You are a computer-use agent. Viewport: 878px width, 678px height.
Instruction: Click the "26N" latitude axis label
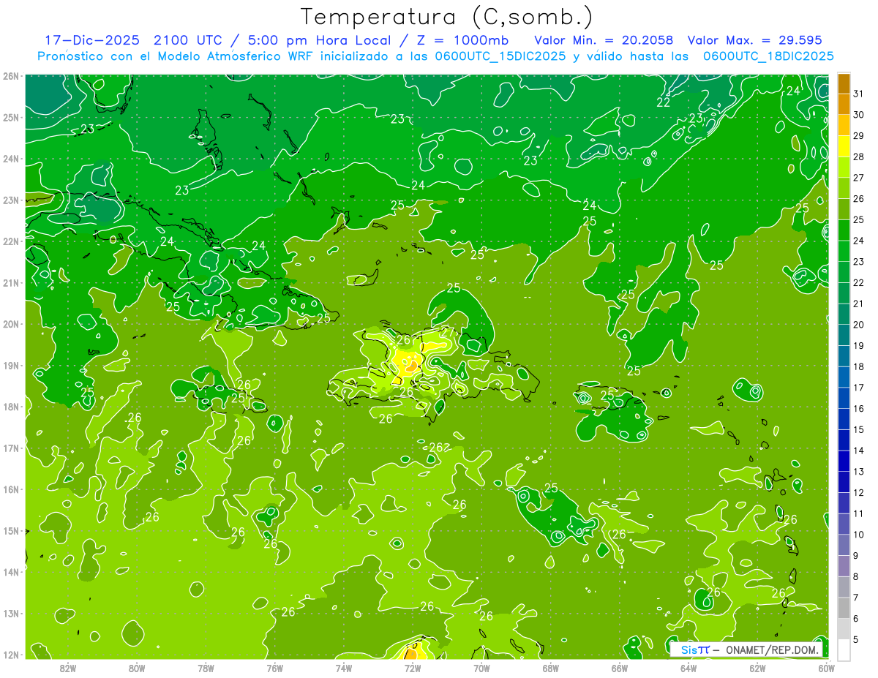coord(11,76)
